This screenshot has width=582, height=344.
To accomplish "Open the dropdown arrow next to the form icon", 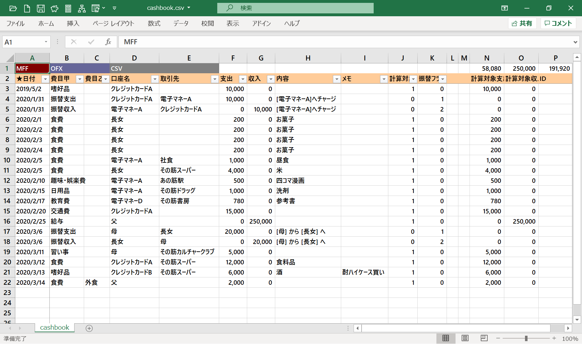I will [104, 8].
